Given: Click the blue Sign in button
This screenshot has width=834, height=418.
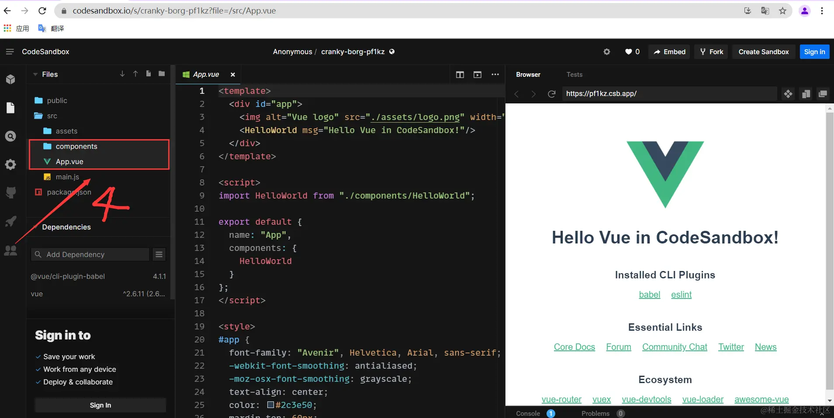Looking at the screenshot, I should click(814, 52).
